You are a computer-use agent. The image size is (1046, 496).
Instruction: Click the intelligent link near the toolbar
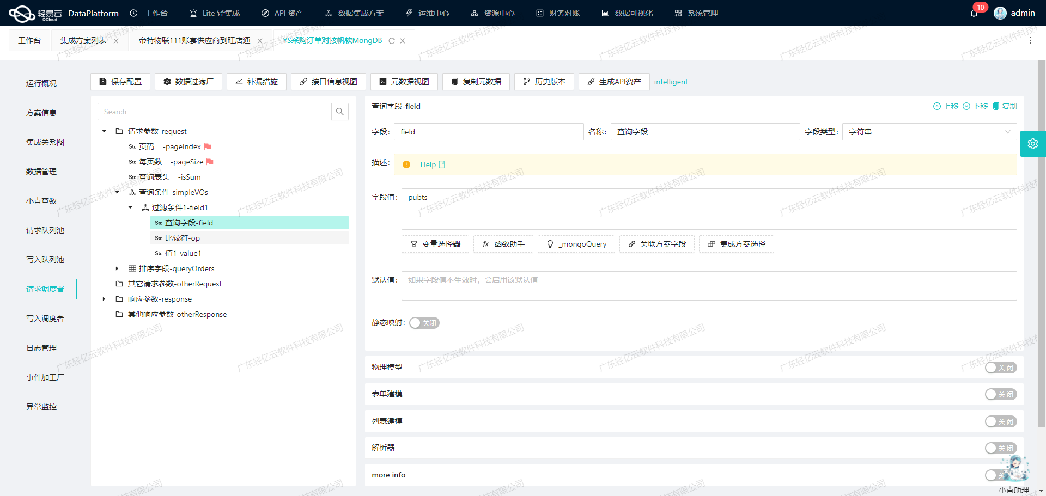tap(671, 82)
